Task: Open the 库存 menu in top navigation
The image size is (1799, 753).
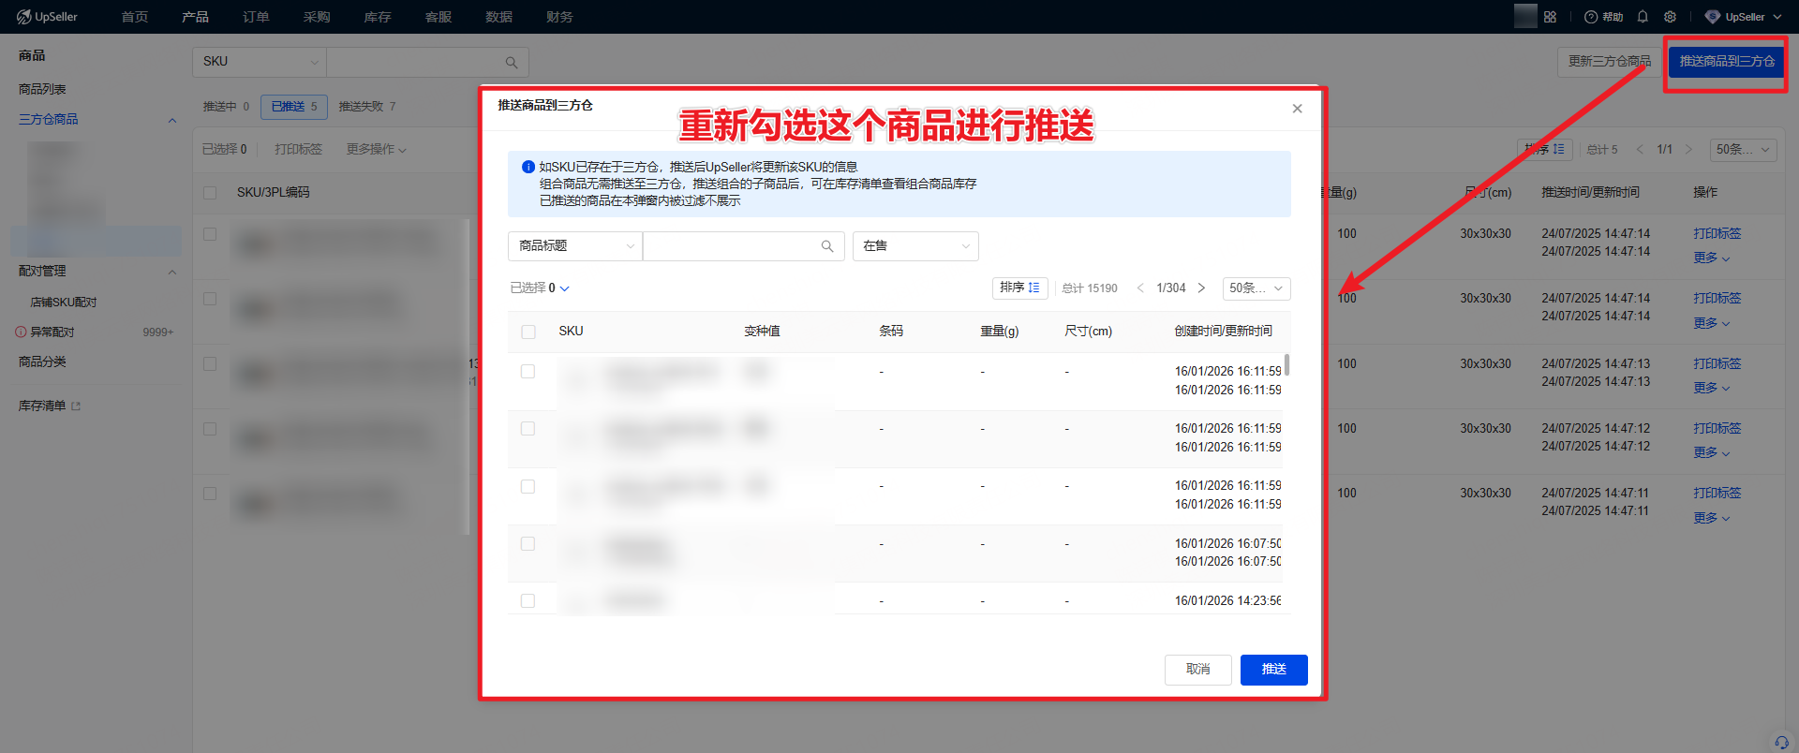Action: [x=378, y=17]
